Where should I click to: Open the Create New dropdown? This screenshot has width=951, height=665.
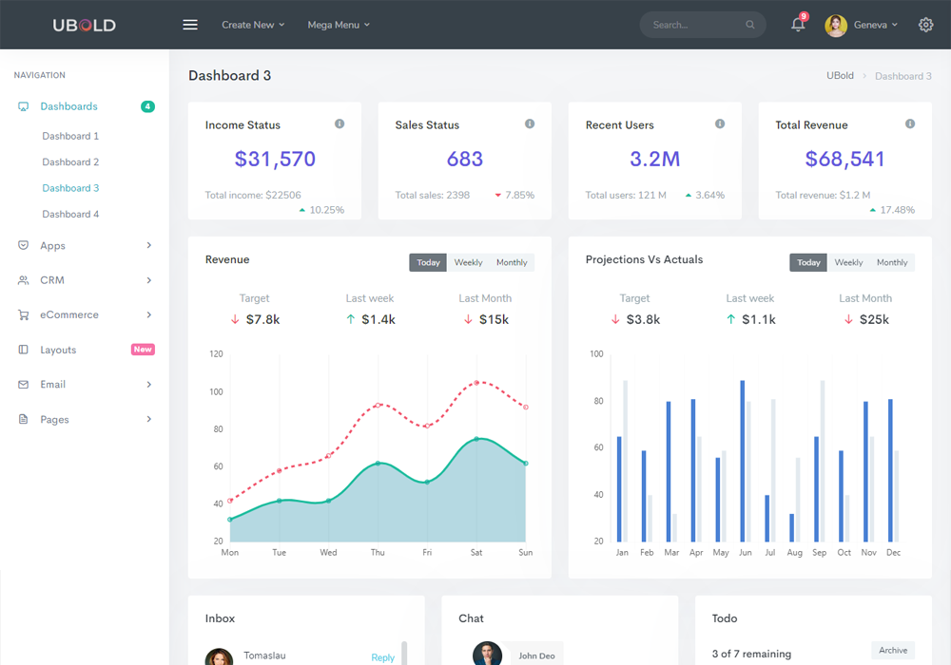click(x=253, y=25)
